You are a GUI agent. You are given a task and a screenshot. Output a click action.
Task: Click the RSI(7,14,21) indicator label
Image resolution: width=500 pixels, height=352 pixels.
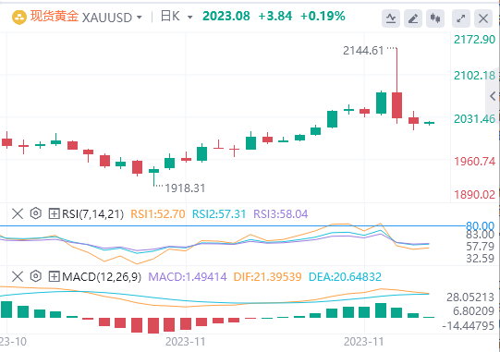click(92, 213)
